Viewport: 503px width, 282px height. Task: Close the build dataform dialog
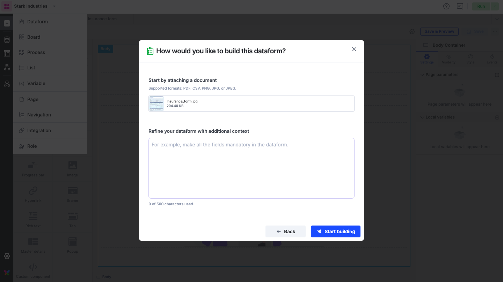click(x=354, y=49)
